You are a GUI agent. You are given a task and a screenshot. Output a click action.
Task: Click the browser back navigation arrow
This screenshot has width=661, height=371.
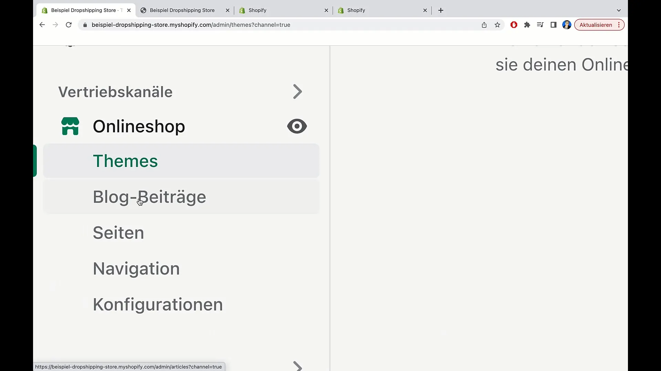43,25
